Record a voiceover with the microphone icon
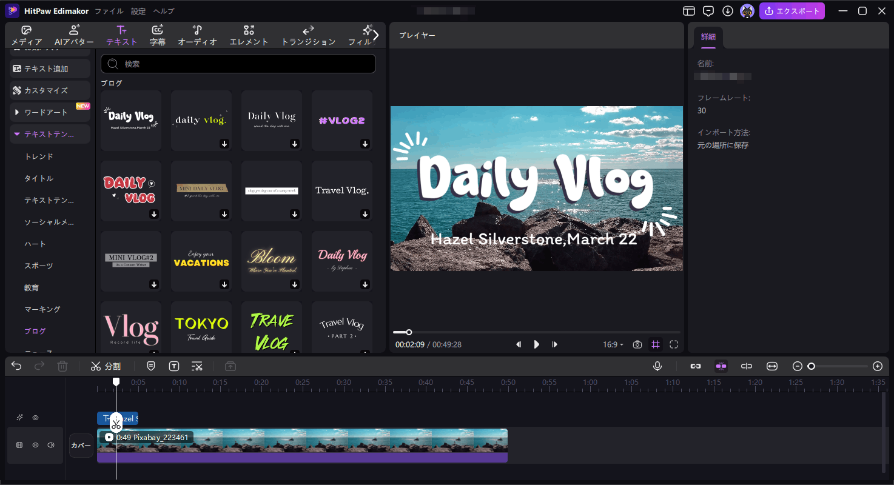This screenshot has height=485, width=894. click(657, 366)
